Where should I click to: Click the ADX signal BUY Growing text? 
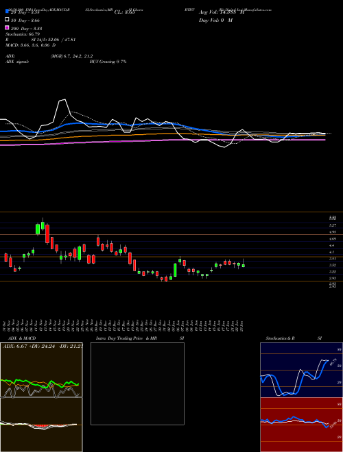pos(108,62)
